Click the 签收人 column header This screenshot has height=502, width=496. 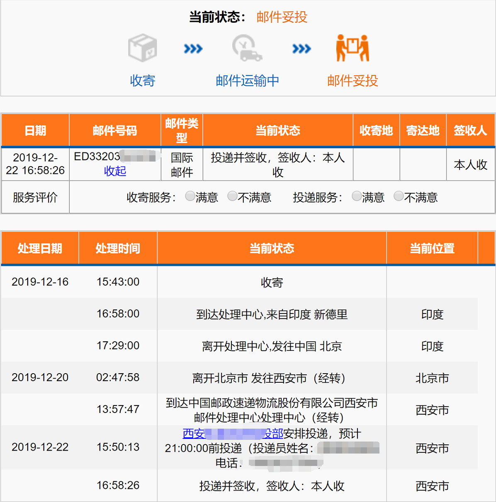click(470, 130)
